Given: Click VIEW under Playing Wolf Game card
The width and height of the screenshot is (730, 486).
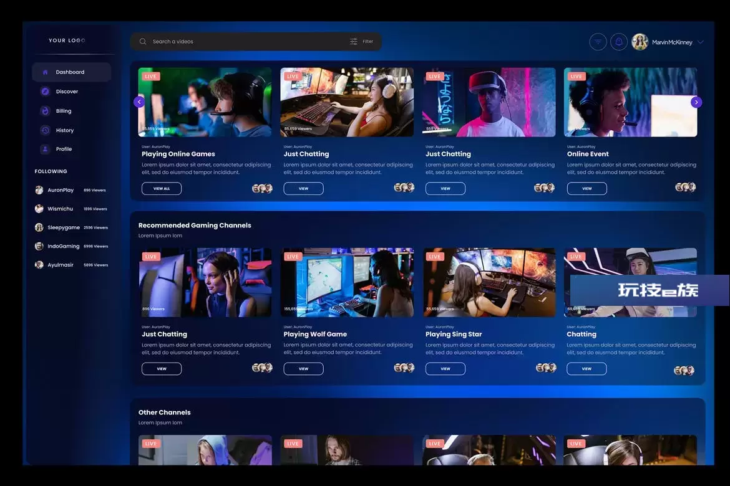Looking at the screenshot, I should point(304,369).
